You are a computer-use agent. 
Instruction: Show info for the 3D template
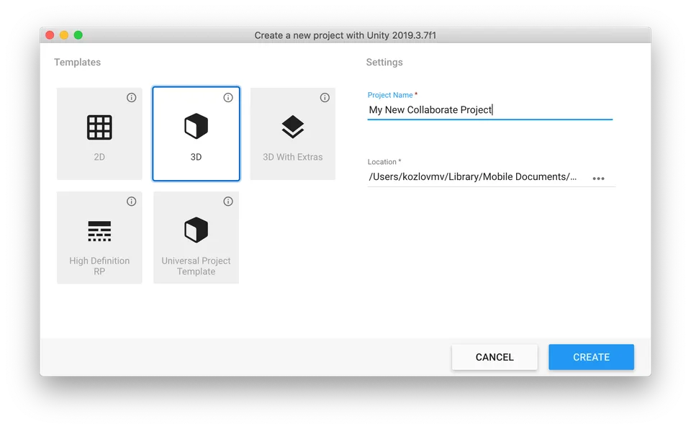click(x=228, y=98)
